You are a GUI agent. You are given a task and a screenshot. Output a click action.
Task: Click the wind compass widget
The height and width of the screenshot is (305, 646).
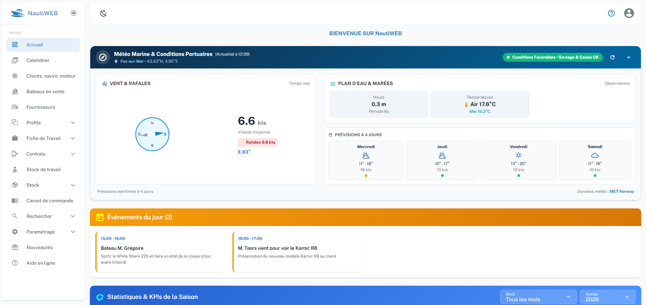(152, 134)
